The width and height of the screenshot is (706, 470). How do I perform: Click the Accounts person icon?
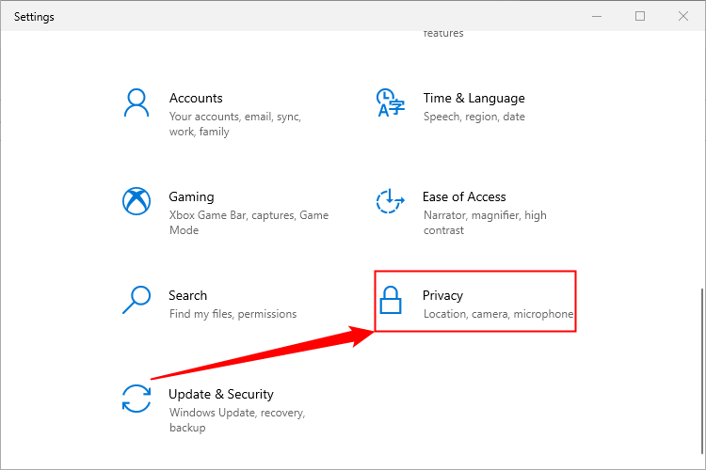tap(136, 102)
